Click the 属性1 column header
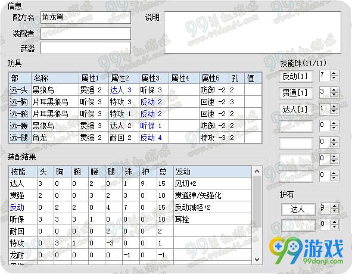 coord(94,78)
